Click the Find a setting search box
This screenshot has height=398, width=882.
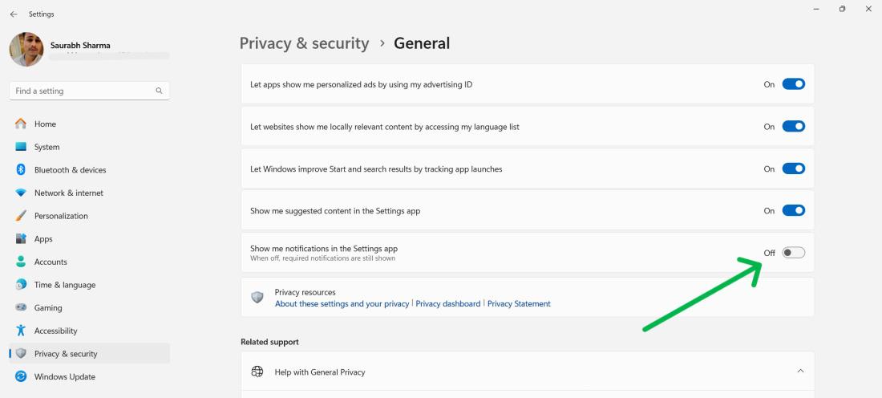84,91
